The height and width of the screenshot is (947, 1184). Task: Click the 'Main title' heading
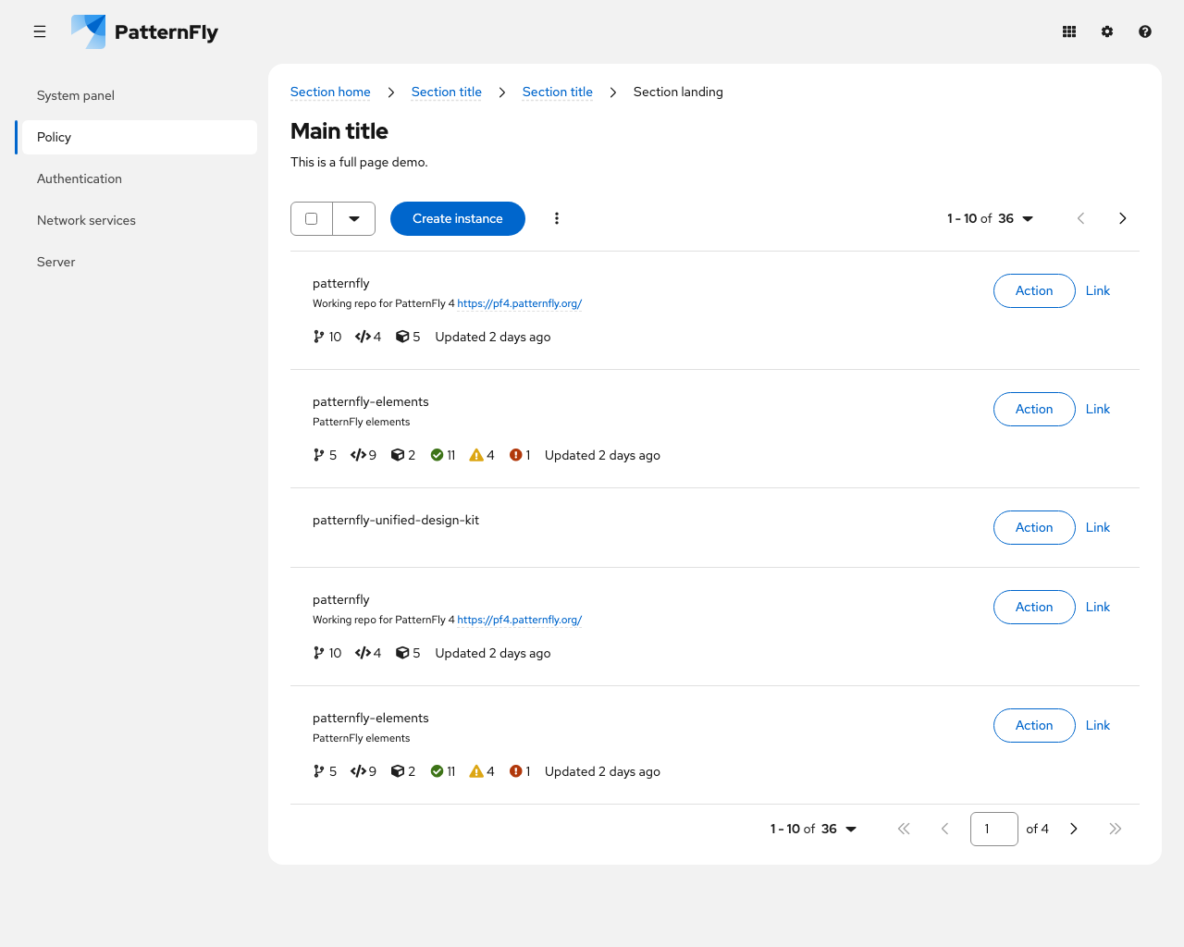(x=339, y=131)
